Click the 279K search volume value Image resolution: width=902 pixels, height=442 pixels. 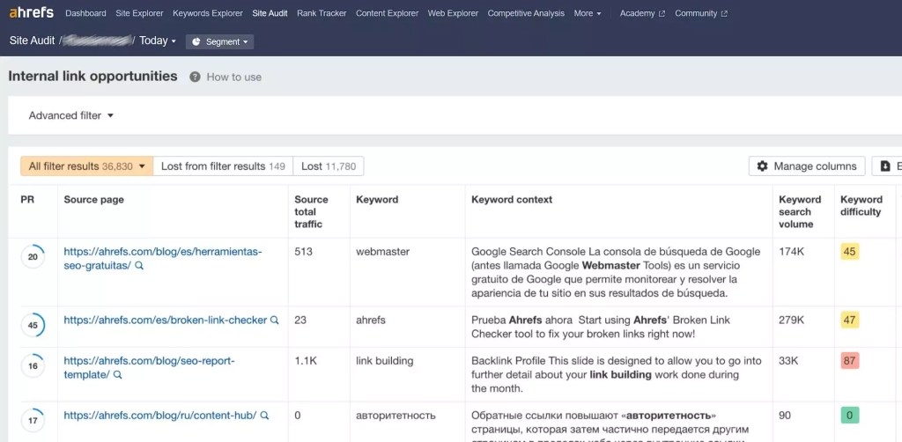pos(791,320)
